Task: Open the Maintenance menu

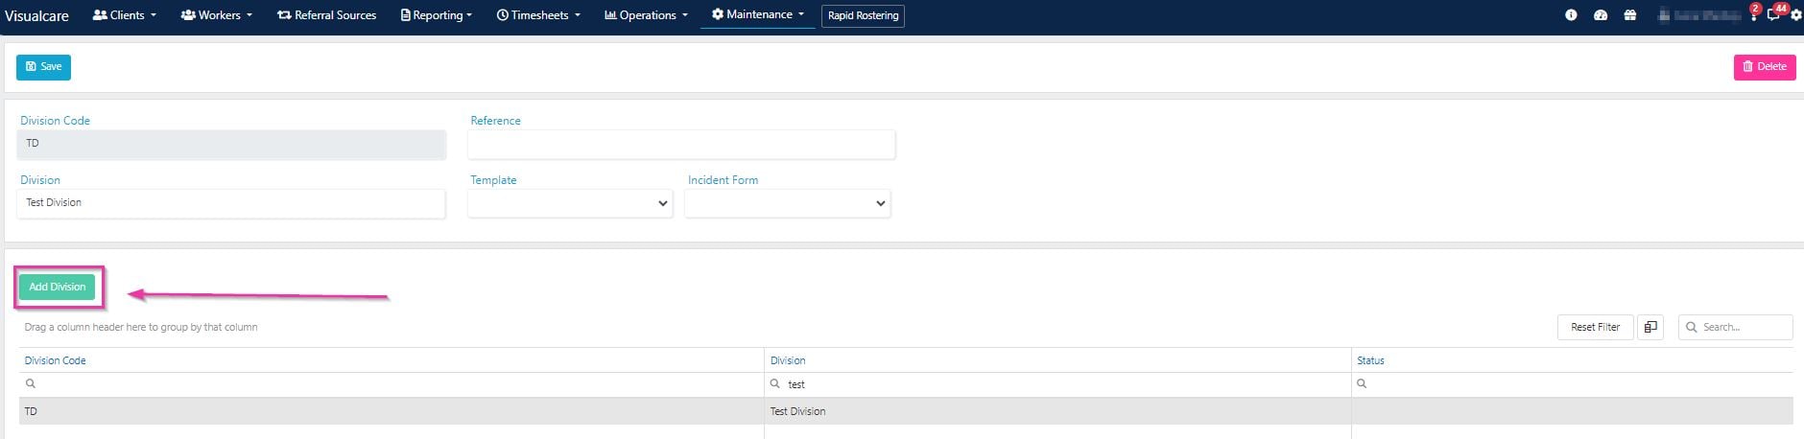Action: [x=758, y=14]
